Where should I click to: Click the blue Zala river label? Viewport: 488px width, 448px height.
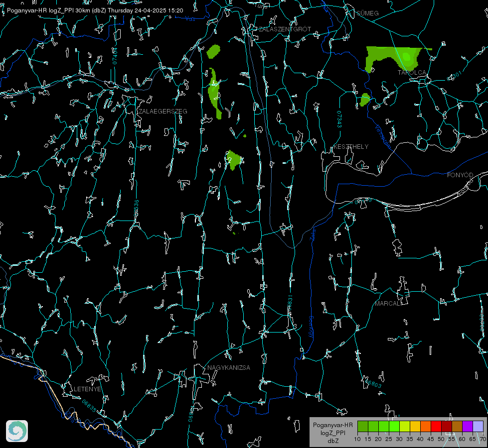[x=313, y=234]
